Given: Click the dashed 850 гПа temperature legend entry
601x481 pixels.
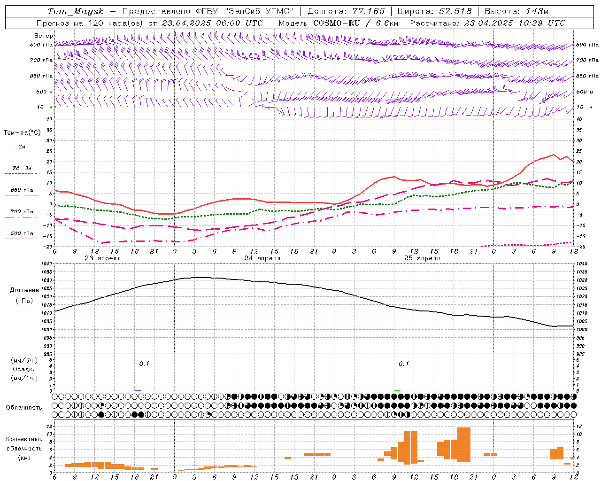Looking at the screenshot, I should coord(22,190).
